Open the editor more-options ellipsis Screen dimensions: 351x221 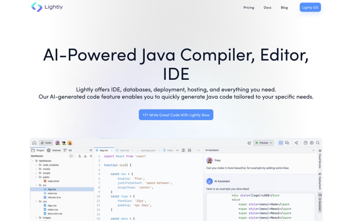click(x=199, y=150)
